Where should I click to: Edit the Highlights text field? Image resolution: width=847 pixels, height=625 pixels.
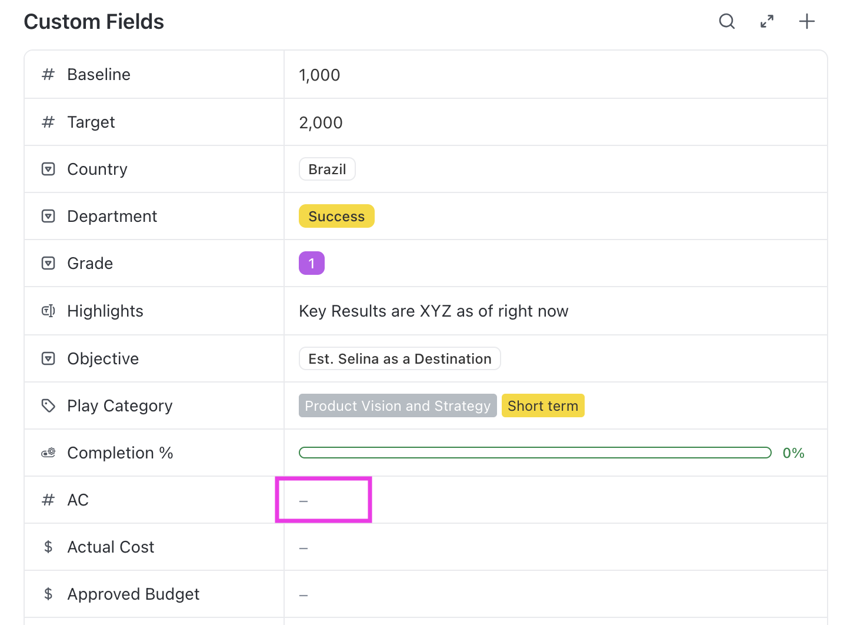(x=433, y=311)
